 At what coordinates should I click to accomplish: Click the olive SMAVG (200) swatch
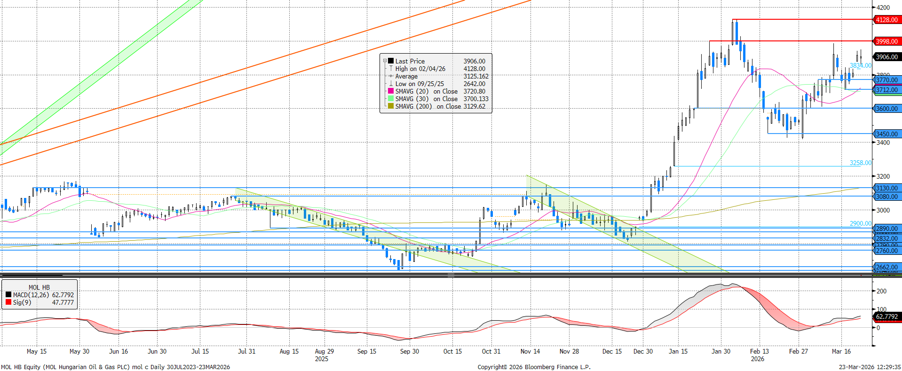(390, 106)
